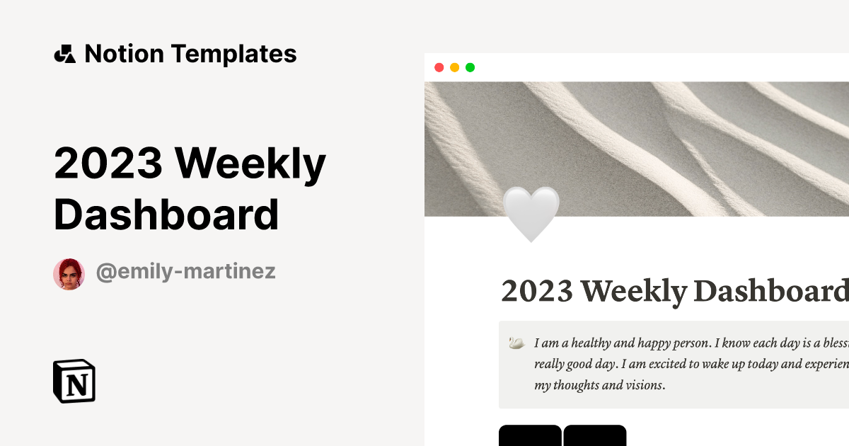The image size is (849, 446).
Task: Click the line beginning "I am a healthy"
Action: pyautogui.click(x=691, y=343)
